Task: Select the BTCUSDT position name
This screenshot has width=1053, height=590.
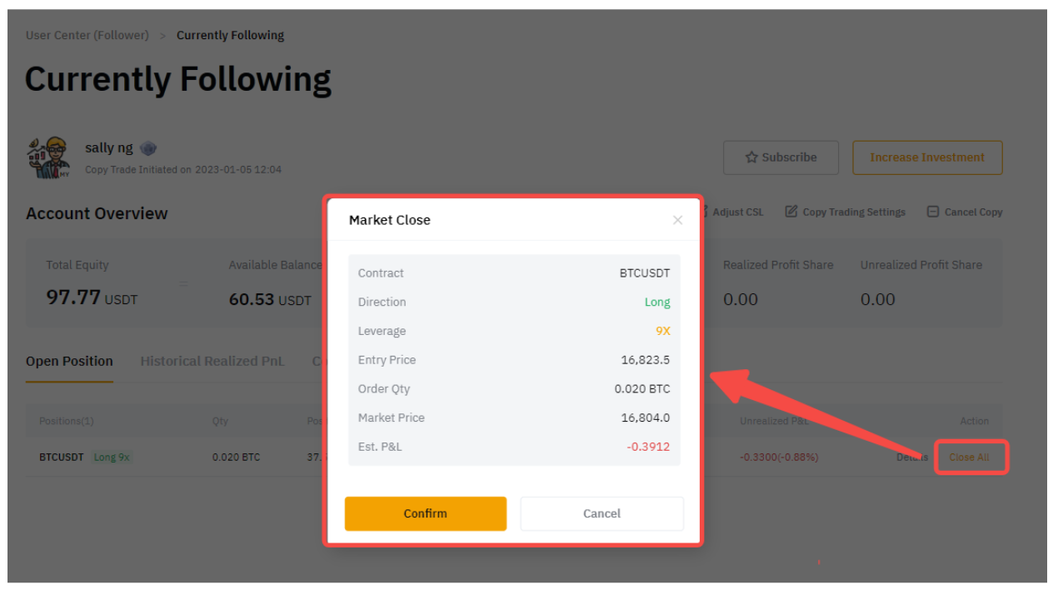Action: [62, 457]
